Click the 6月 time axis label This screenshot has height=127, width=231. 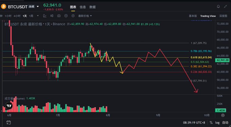coord(9,115)
